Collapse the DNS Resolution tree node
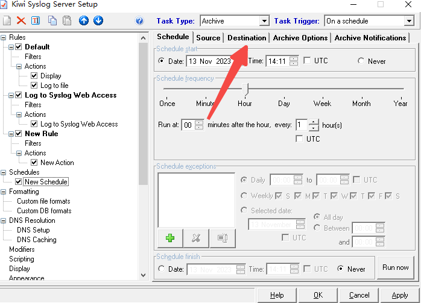Viewport: 421px width, 303px height. pos(4,220)
